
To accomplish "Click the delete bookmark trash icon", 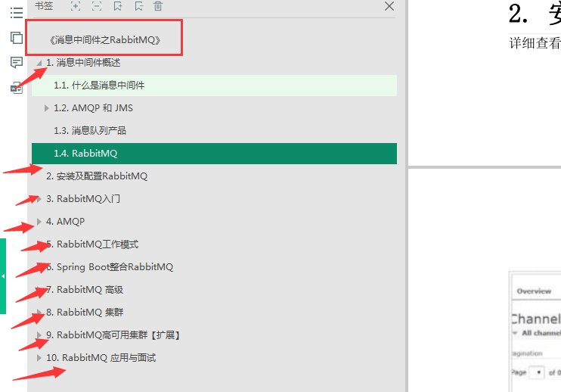I will [158, 6].
